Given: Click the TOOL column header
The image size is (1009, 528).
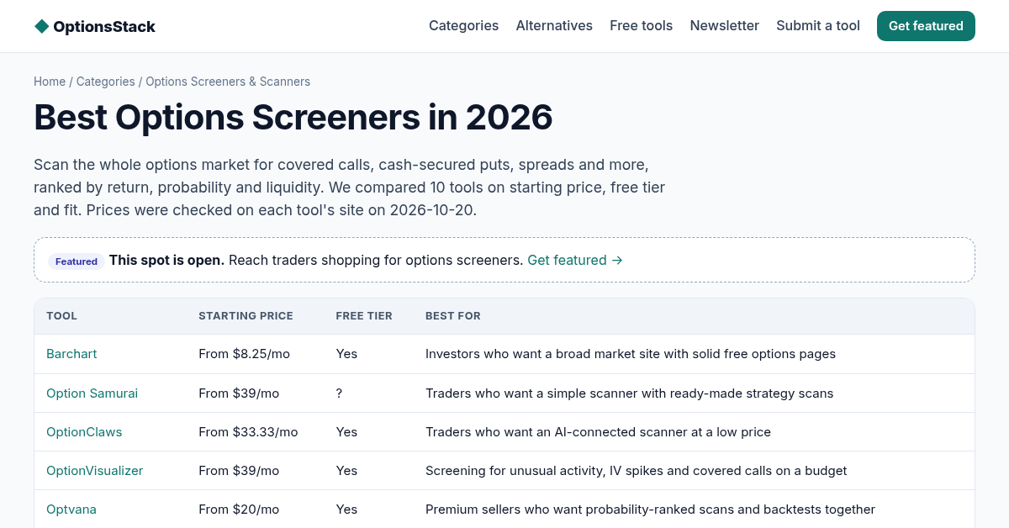Looking at the screenshot, I should 61,316.
